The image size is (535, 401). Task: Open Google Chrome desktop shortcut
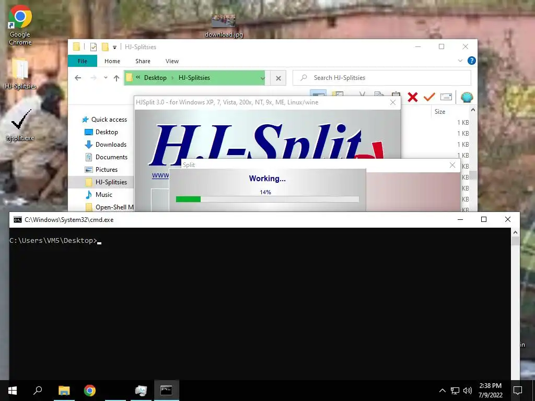point(20,26)
